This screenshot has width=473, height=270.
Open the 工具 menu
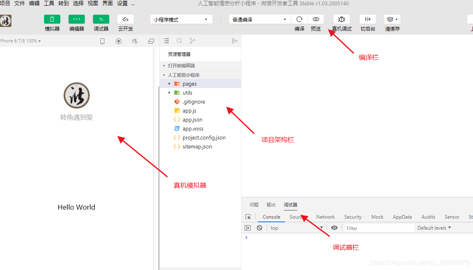coord(49,3)
